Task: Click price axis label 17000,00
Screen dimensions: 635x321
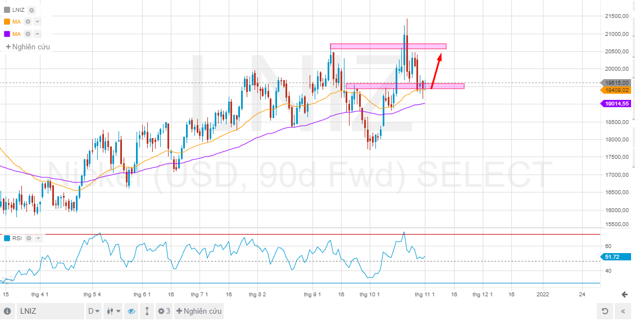Action: (x=616, y=175)
